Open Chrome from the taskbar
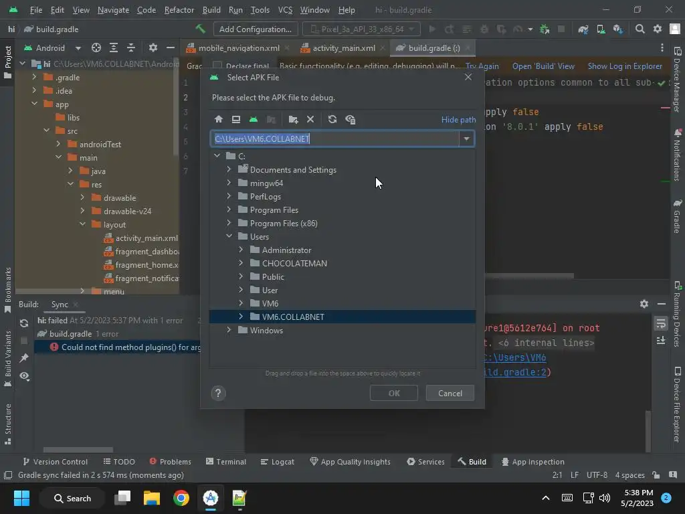685x514 pixels. [181, 498]
